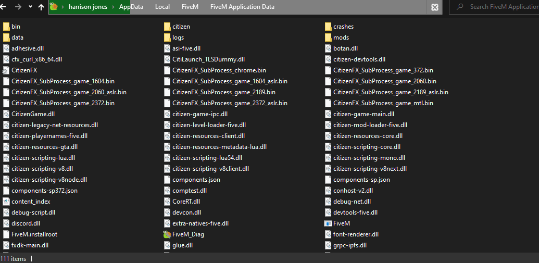Select CitizenFX_SubProcess_game_1604_aslr.bin file name
Screen dimensions: 539x263
[230, 81]
